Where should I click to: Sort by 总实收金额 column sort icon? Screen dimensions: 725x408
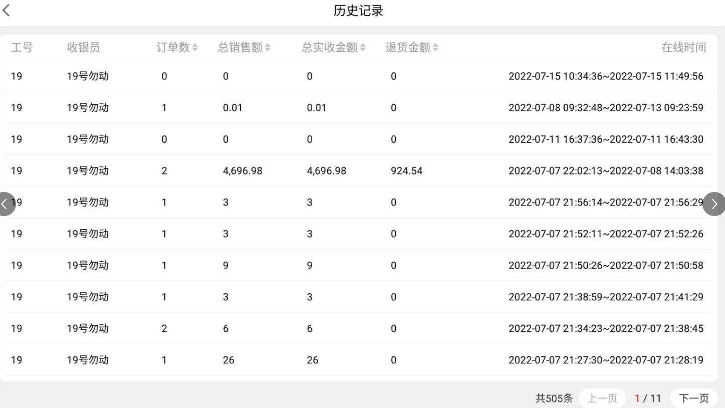[x=363, y=48]
